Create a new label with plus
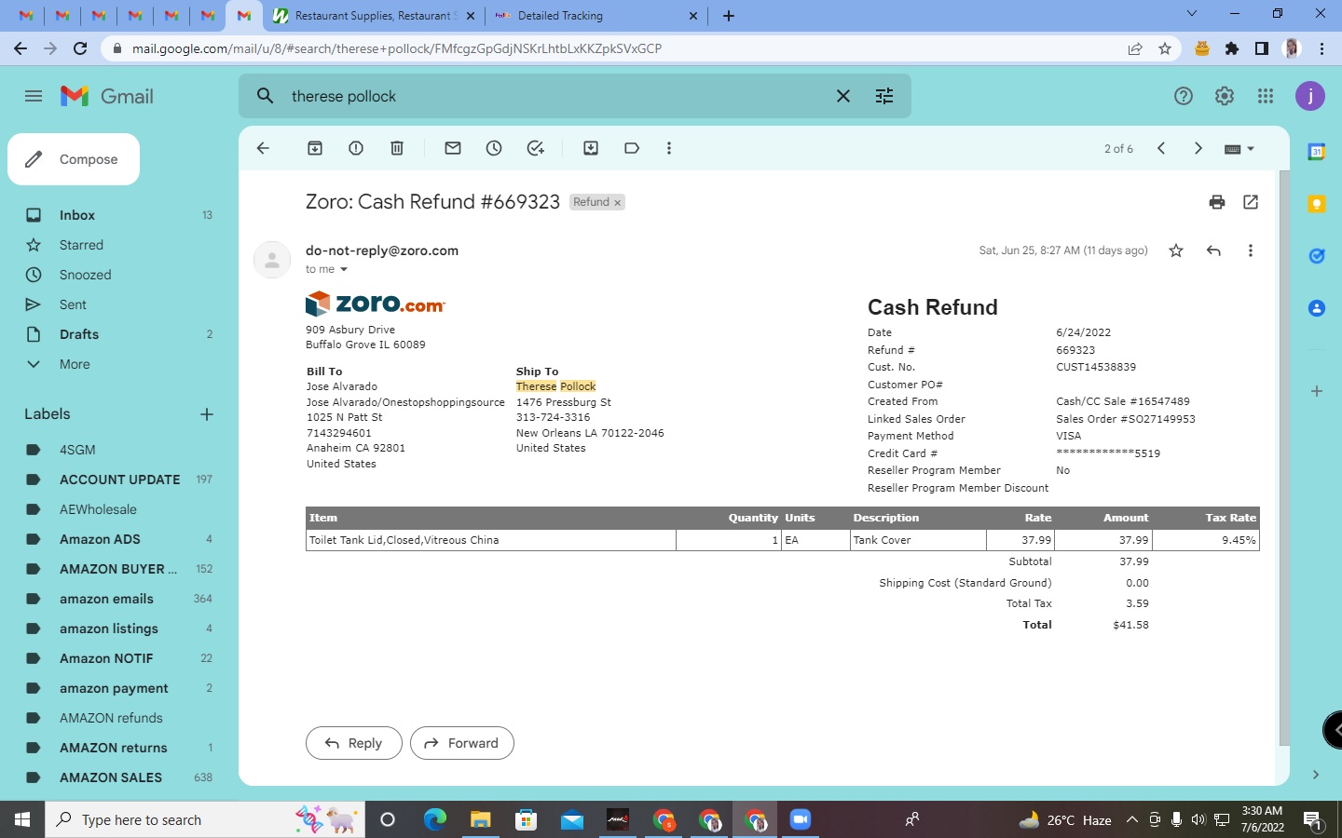This screenshot has width=1342, height=838. [x=207, y=414]
